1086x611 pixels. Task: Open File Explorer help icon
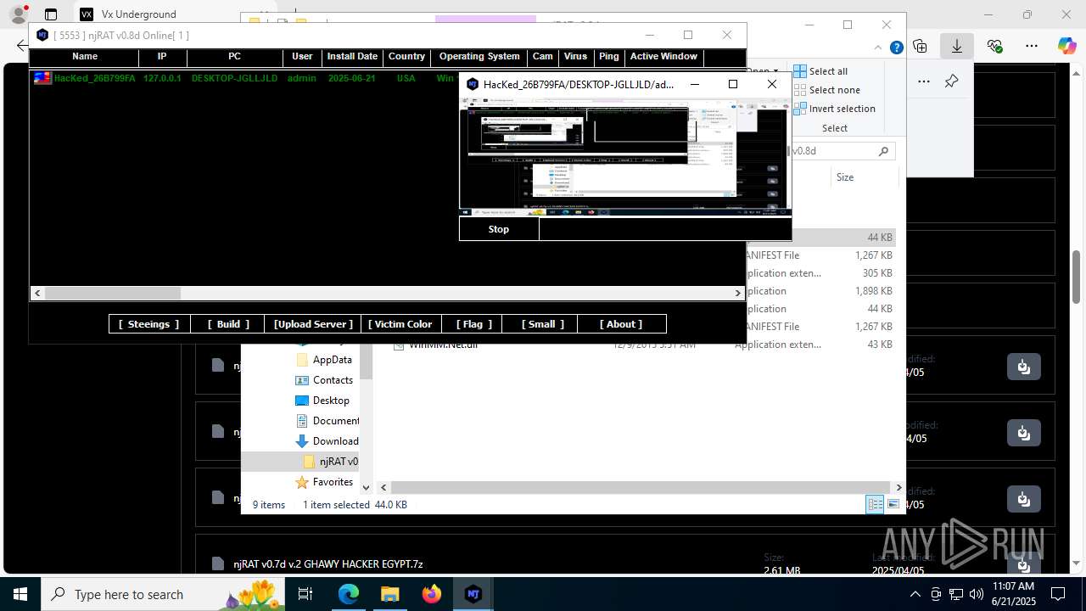[896, 48]
